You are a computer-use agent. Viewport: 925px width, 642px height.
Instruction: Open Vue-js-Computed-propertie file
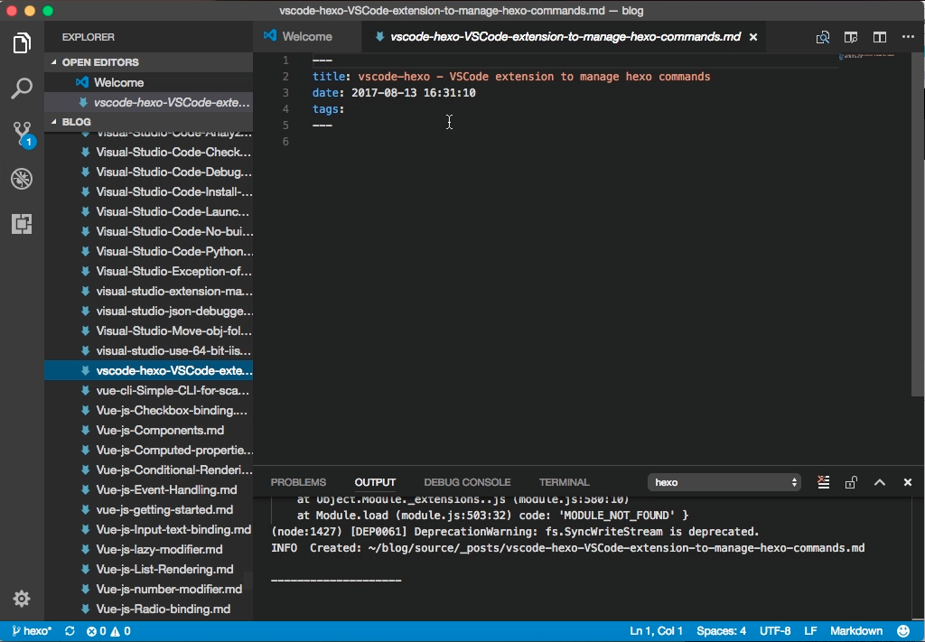(149, 450)
